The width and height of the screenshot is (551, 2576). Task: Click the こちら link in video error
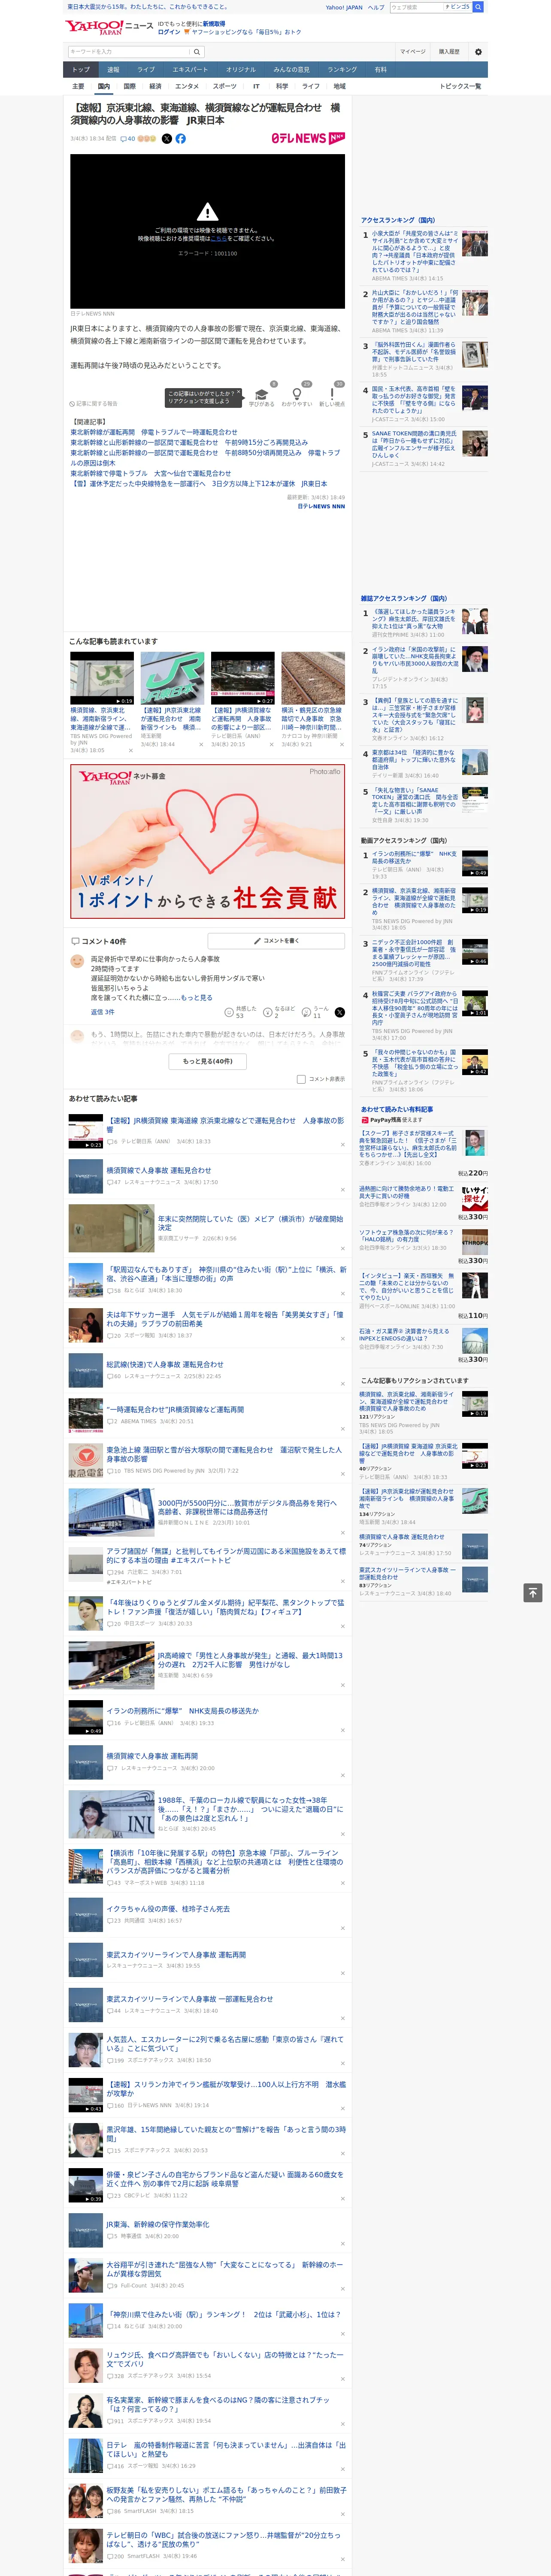[218, 239]
